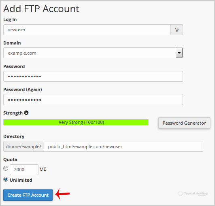Click the quota MB amount box
This screenshot has height=206, width=215.
coord(24,170)
